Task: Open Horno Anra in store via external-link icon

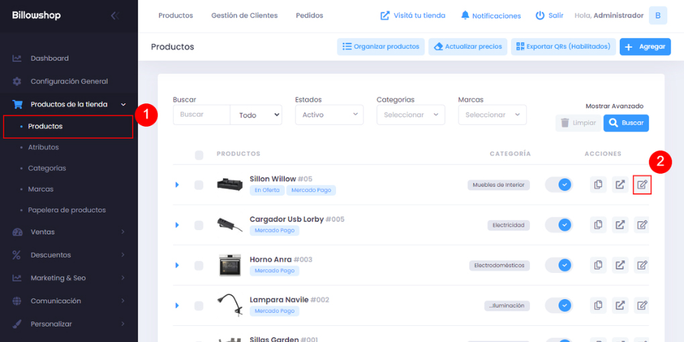Action: pos(620,265)
